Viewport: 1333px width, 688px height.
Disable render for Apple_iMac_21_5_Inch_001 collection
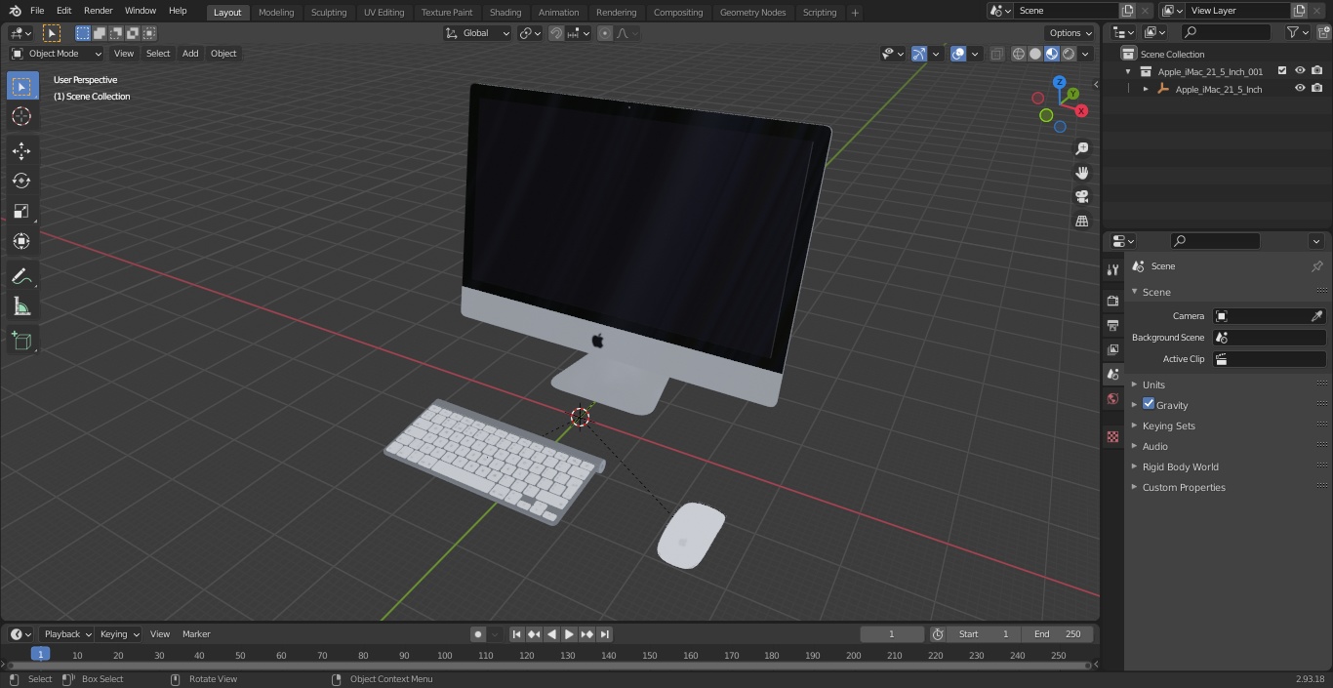1317,71
